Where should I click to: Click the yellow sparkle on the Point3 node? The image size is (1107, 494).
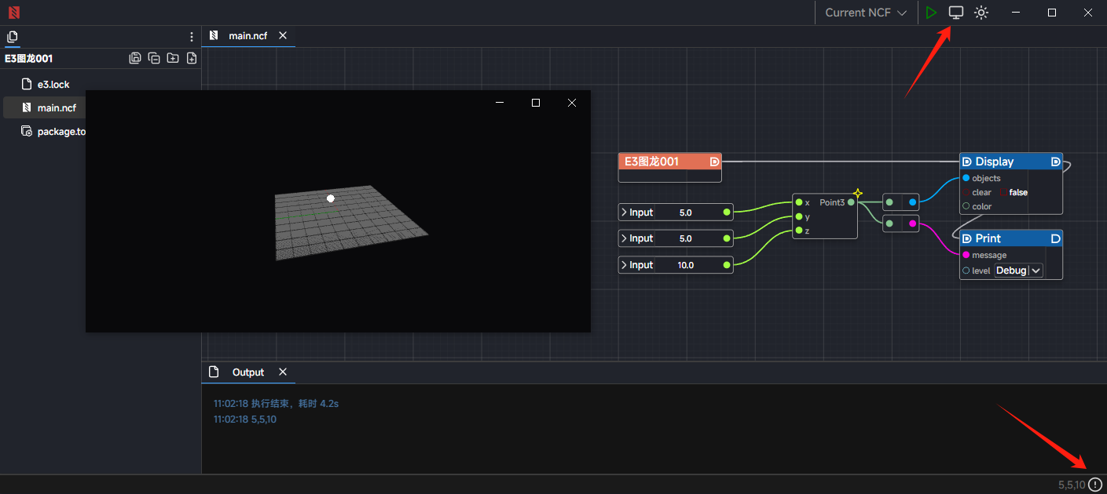858,193
